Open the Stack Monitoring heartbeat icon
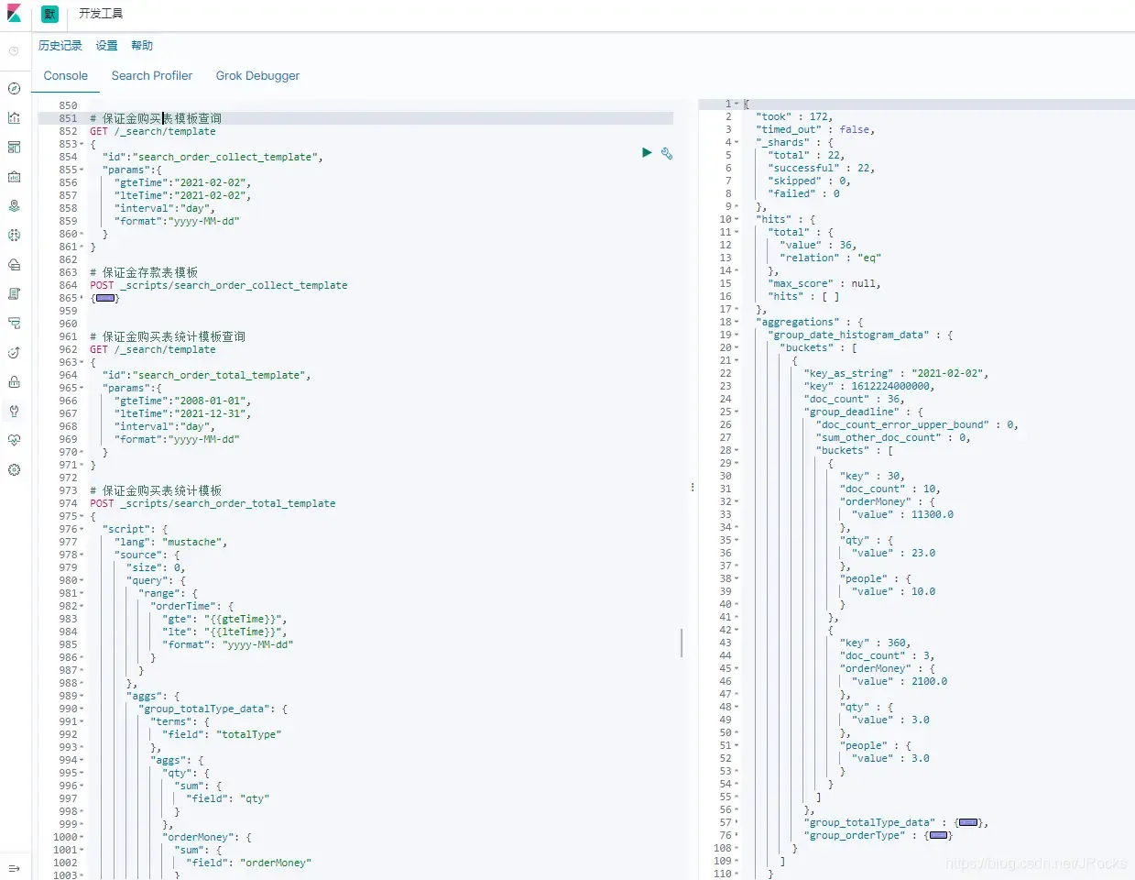This screenshot has height=880, width=1135. (14, 440)
